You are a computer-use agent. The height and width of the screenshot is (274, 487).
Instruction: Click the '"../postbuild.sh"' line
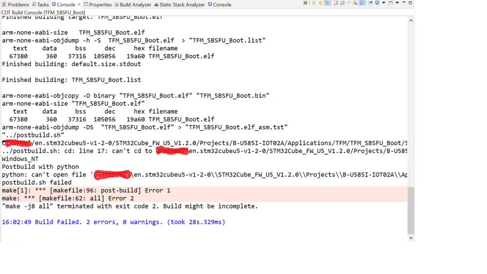click(x=33, y=135)
